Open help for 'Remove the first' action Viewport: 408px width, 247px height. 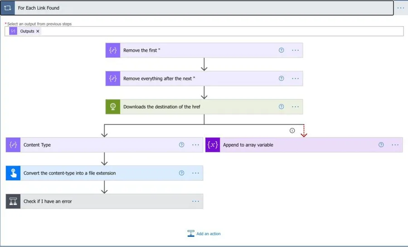pos(281,50)
